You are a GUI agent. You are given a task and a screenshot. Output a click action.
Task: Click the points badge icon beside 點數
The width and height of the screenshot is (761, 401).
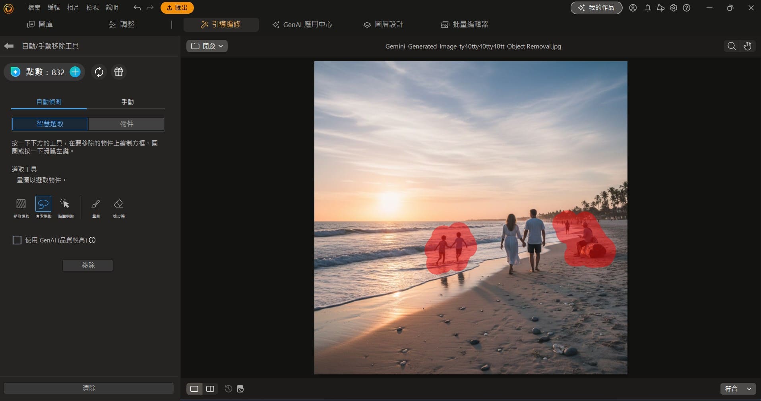click(15, 72)
